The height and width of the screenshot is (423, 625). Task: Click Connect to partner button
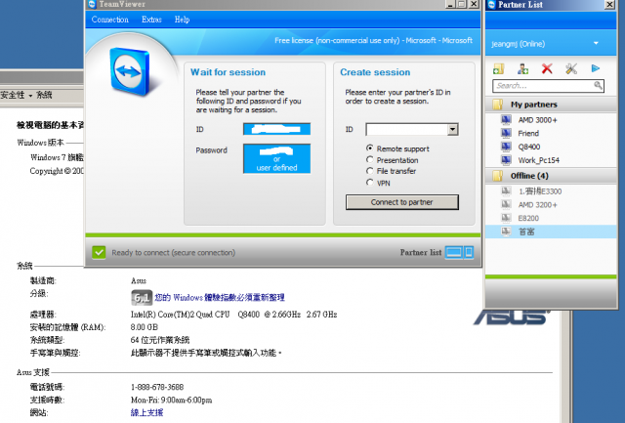(x=402, y=202)
